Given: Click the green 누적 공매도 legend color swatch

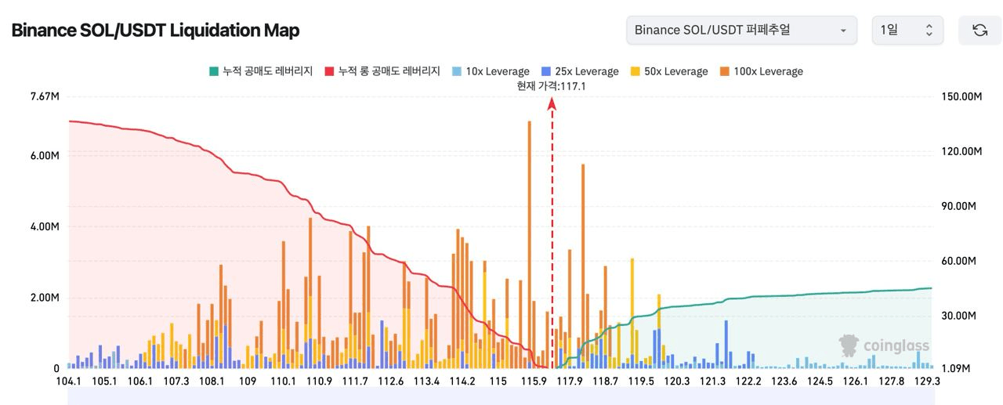Looking at the screenshot, I should [213, 71].
